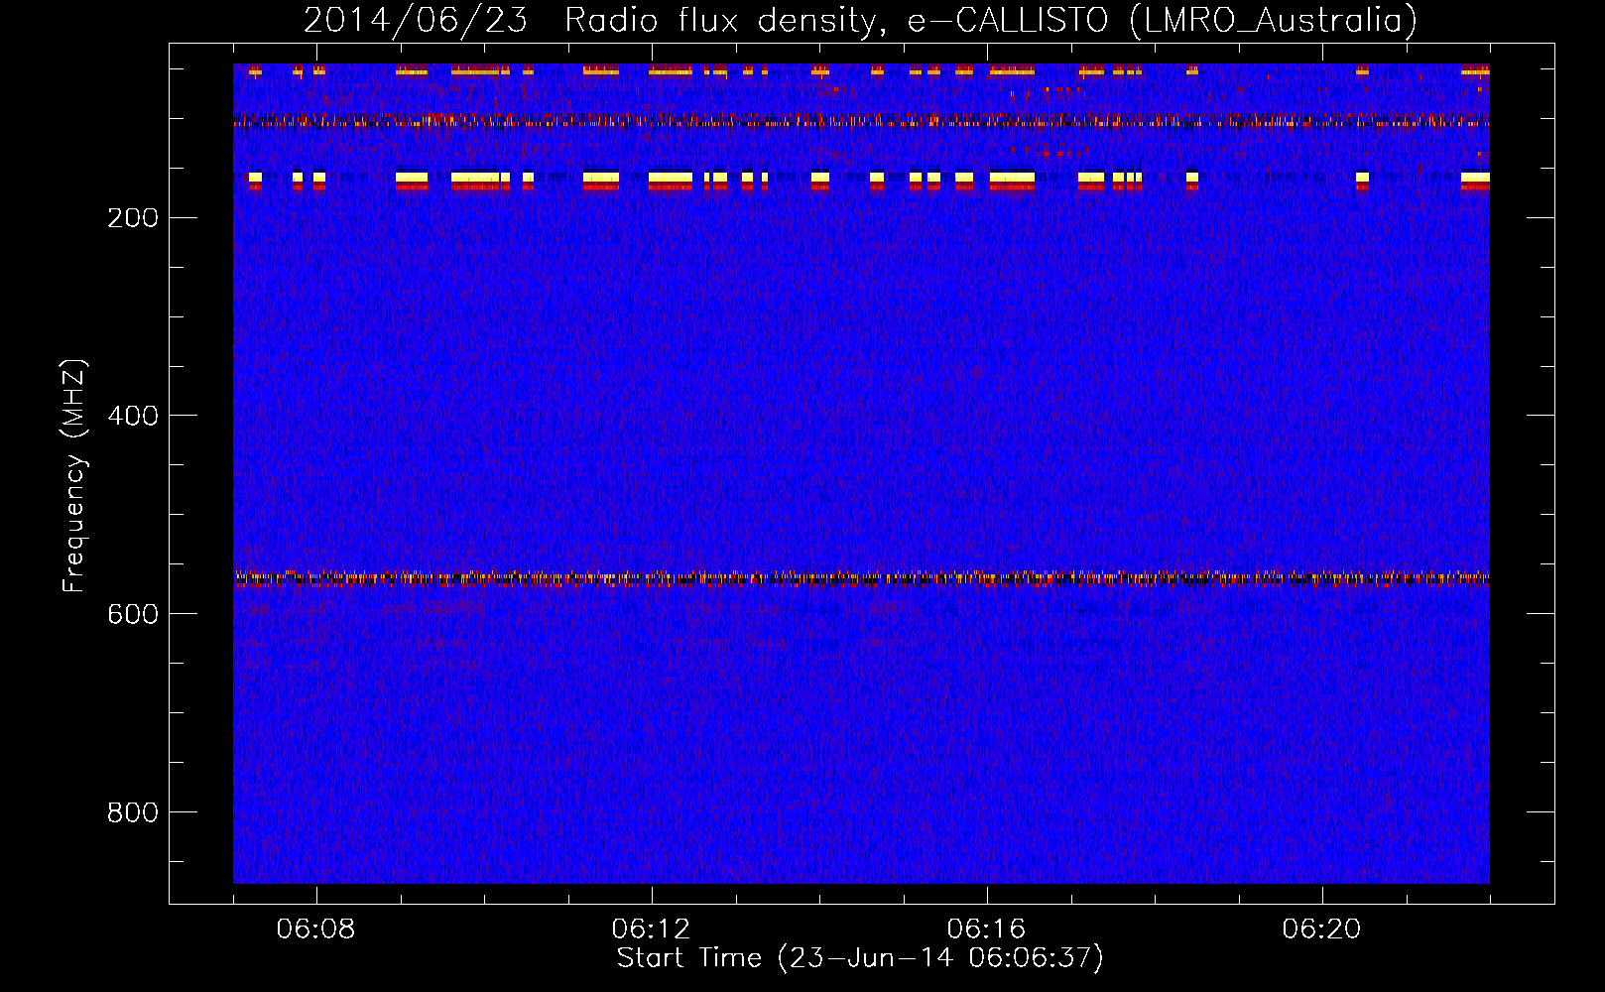Select the 'Start Time (23-Jun-14 06:06:37)' label
1605x992 pixels.
(860, 958)
